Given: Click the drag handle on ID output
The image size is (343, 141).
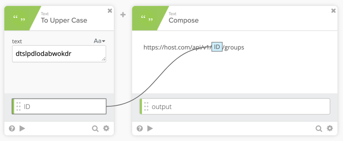Looking at the screenshot, I should click(19, 106).
